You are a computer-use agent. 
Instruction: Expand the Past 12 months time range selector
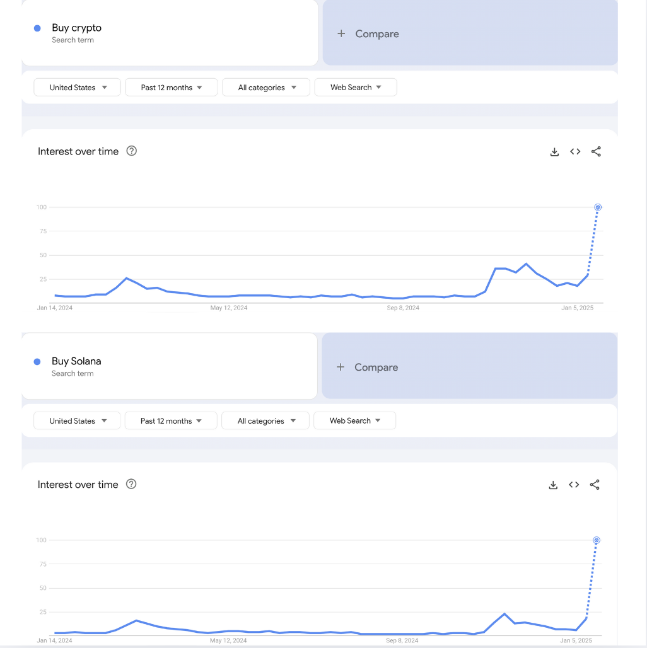(170, 87)
